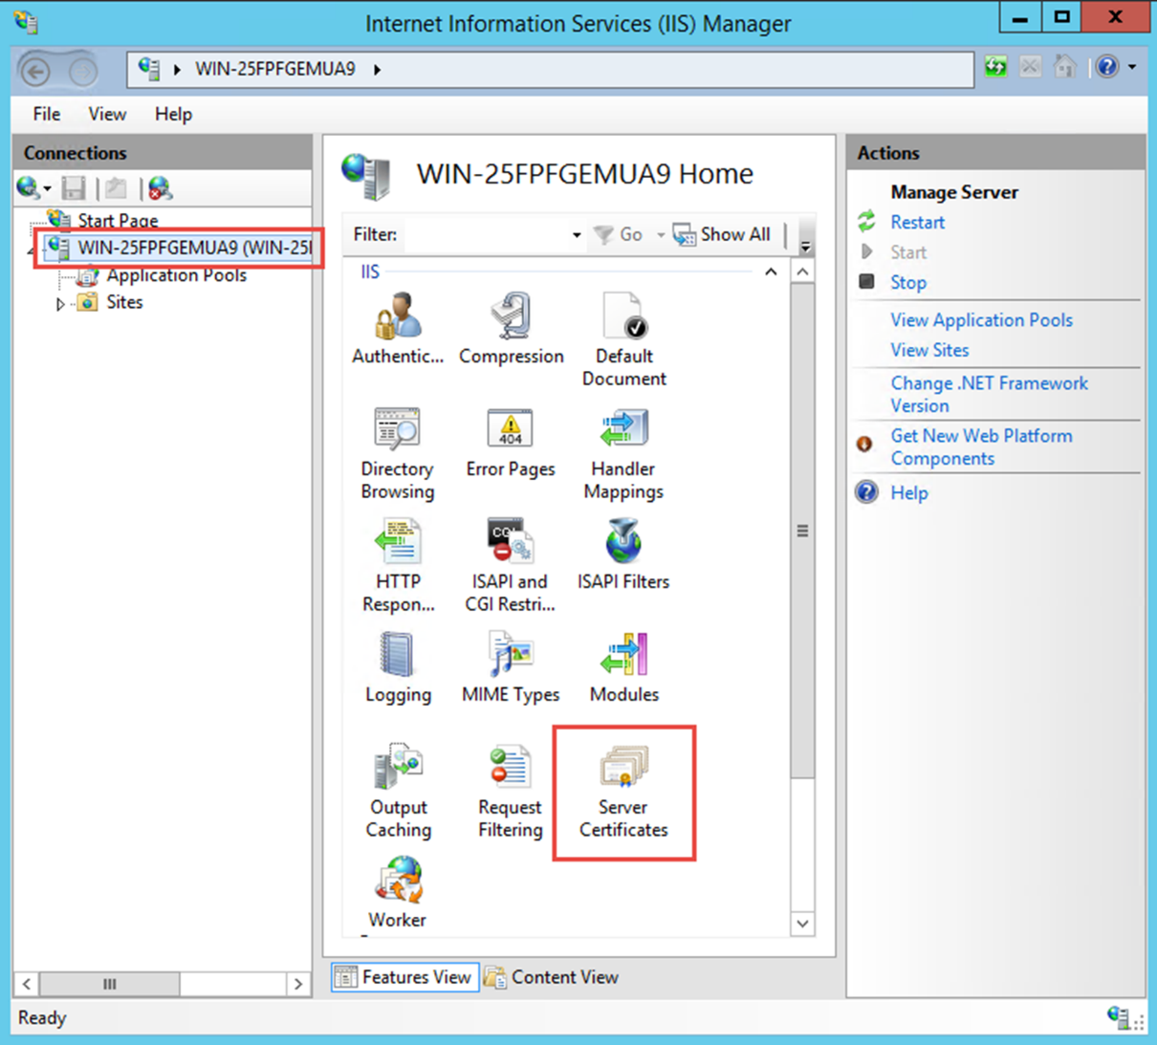1157x1045 pixels.
Task: Click the feature list vertical scrollbar thumb
Action: [803, 532]
